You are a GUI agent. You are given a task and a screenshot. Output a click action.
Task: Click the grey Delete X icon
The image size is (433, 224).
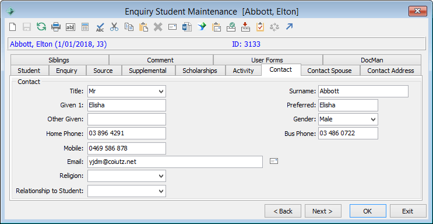(x=158, y=27)
